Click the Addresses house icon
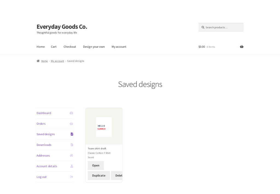This screenshot has height=194, width=280. (71, 156)
